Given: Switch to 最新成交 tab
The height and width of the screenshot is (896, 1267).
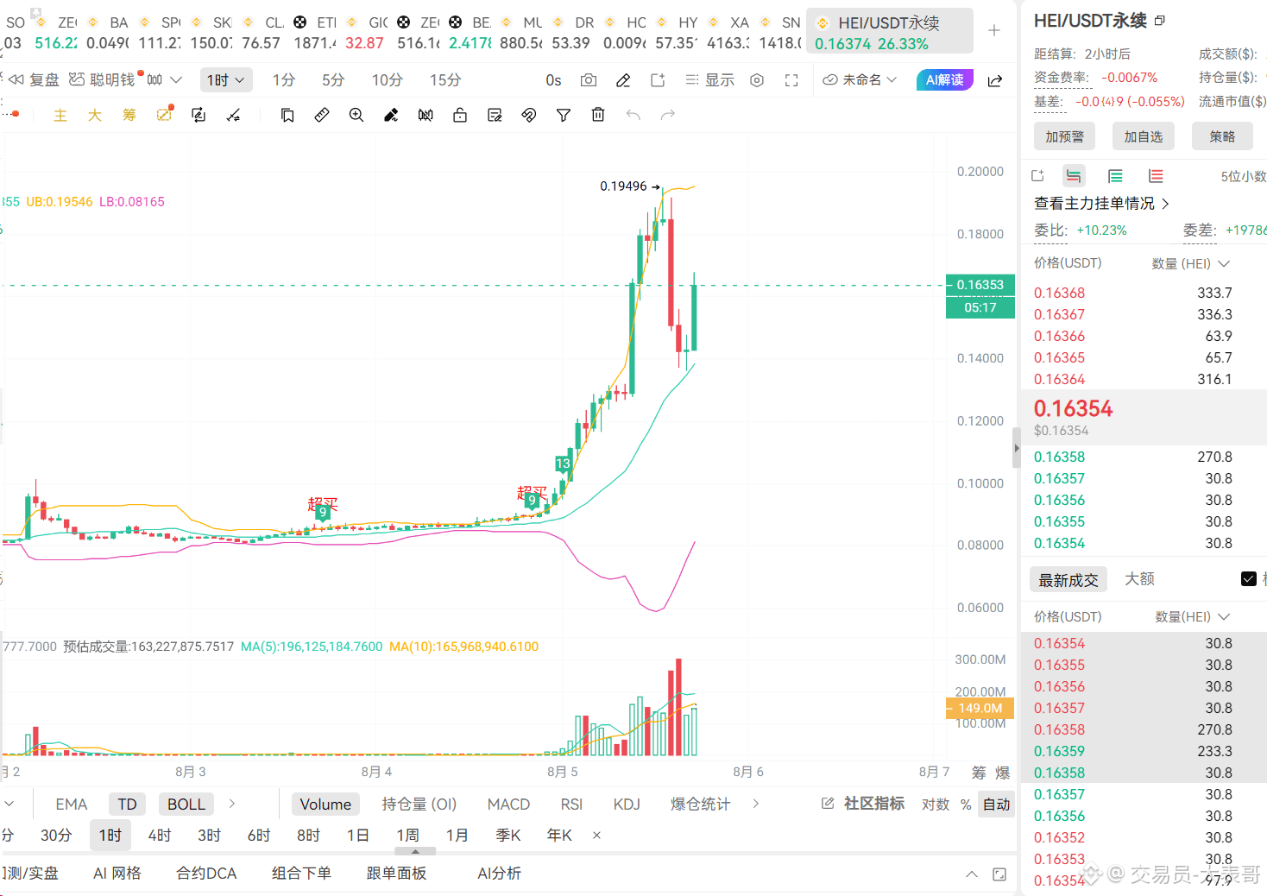Looking at the screenshot, I should [1068, 580].
